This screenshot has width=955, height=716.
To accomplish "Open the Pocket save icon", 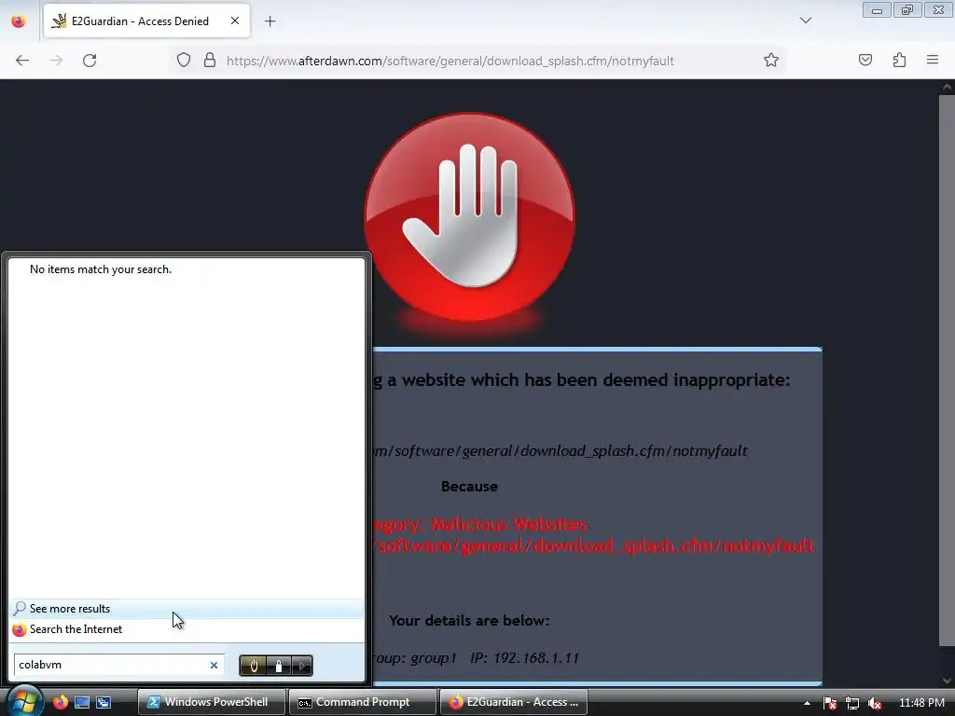I will click(x=865, y=60).
